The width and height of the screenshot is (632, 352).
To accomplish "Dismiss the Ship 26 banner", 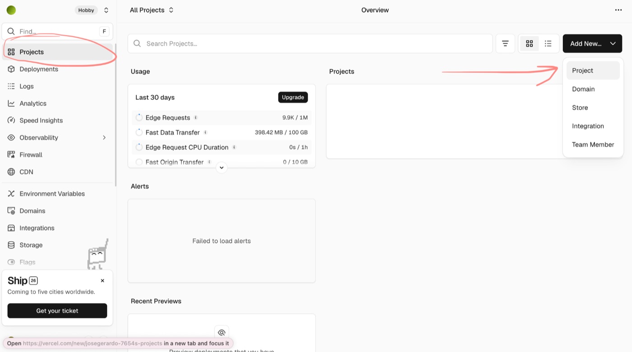I will pyautogui.click(x=102, y=281).
